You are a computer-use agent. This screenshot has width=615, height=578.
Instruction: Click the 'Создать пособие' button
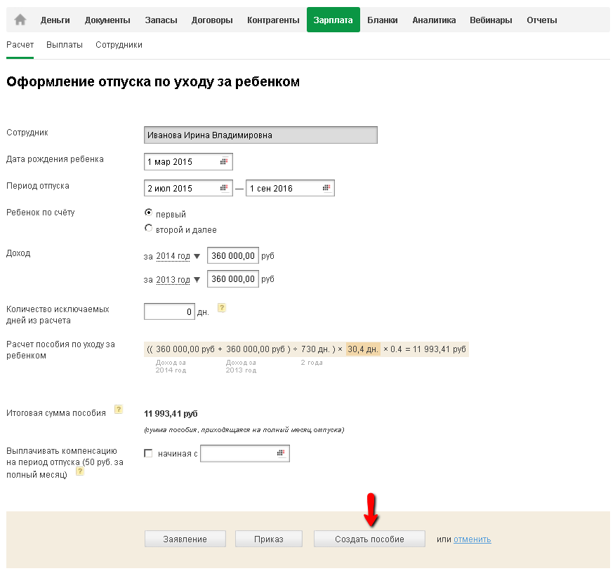pos(369,539)
